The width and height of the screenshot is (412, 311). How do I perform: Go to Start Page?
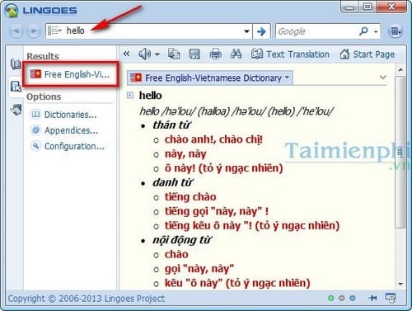point(367,54)
